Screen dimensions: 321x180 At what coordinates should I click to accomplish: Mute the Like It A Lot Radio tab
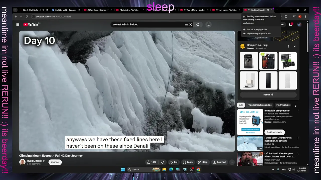point(43,10)
